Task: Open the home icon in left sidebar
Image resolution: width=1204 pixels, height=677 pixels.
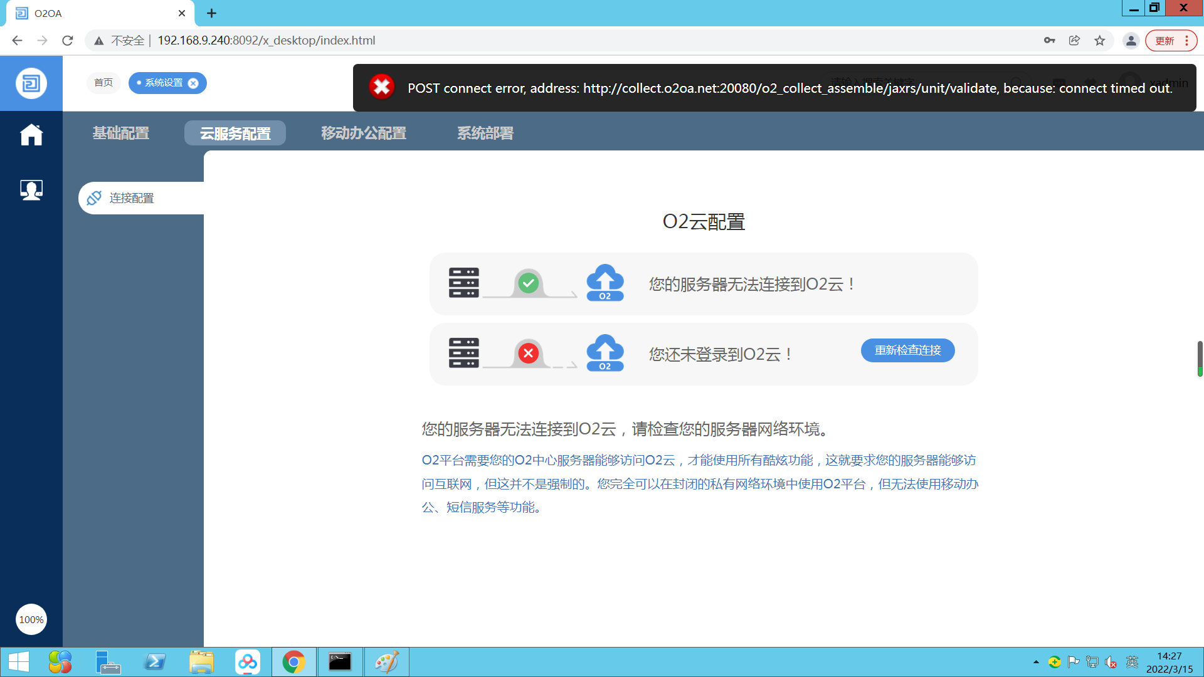Action: (x=31, y=134)
